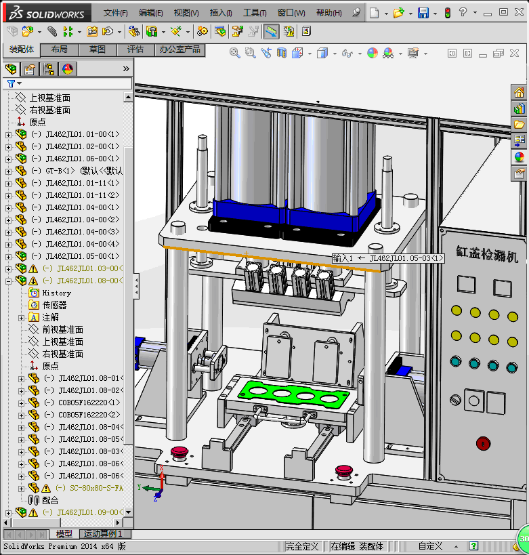Click Show Hidden Components icon
This screenshot has width=529, height=555.
pos(133,31)
